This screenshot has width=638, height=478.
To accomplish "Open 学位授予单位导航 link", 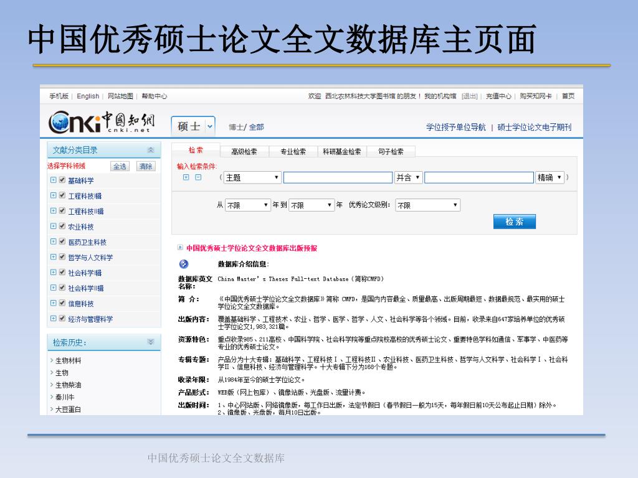I will [455, 127].
